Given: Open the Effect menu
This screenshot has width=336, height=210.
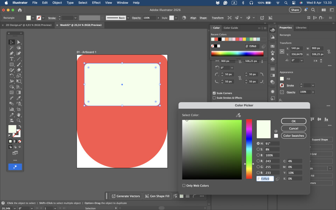Looking at the screenshot, I should click(x=96, y=3).
